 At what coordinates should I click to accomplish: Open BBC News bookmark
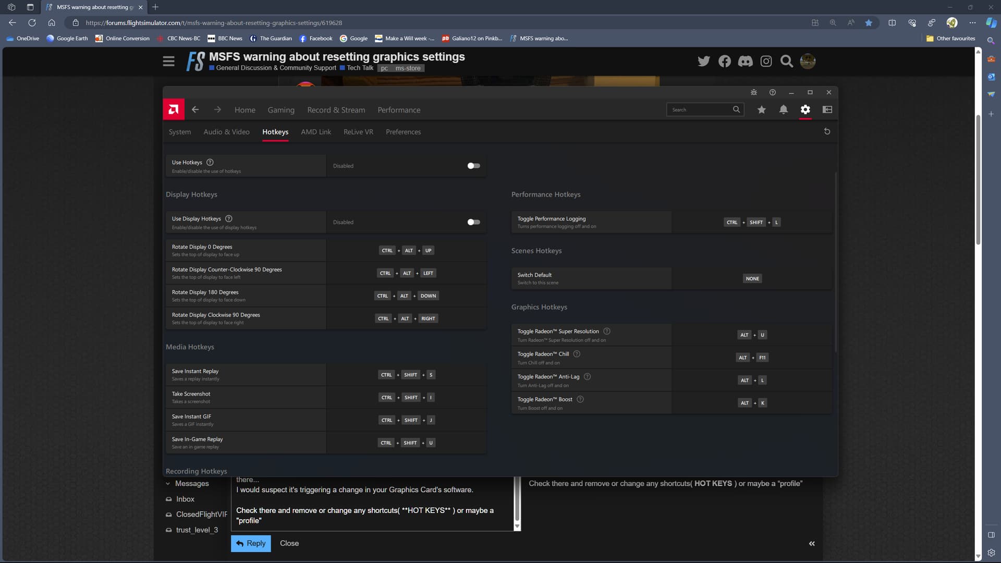(225, 38)
